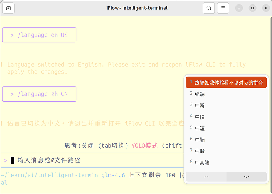Click the YOLO模式 mode indicator

point(144,145)
